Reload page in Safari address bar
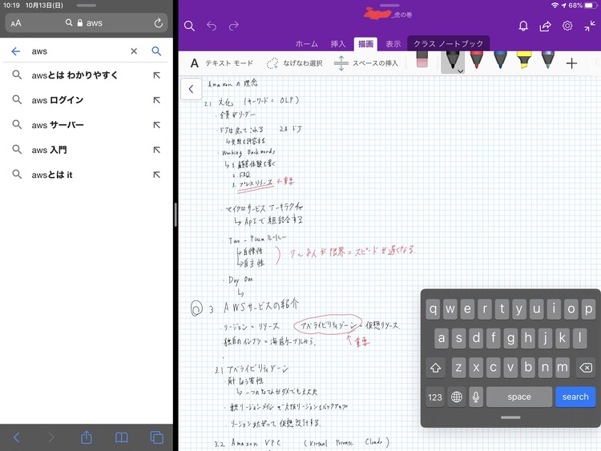Image resolution: width=601 pixels, height=451 pixels. tap(159, 23)
